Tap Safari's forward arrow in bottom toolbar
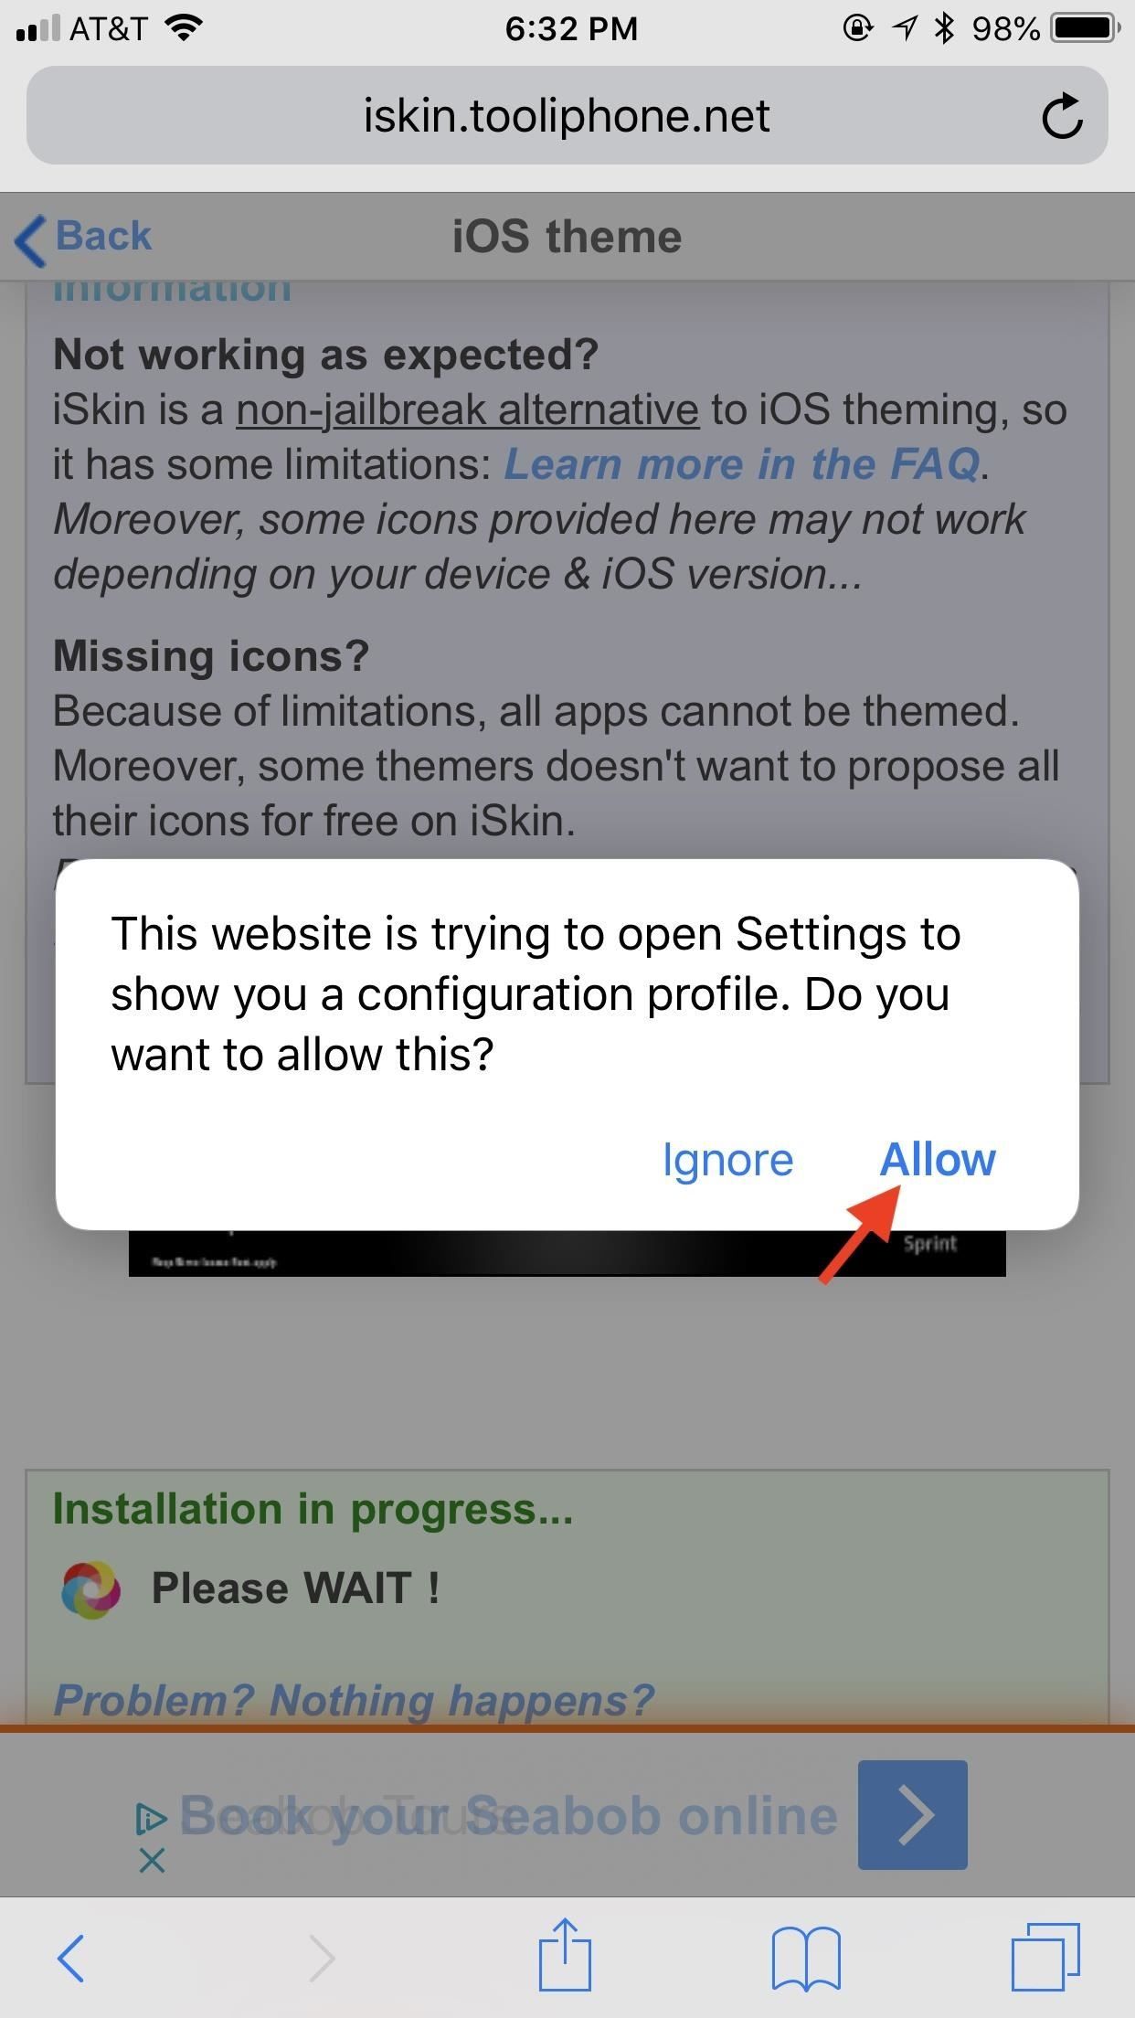1135x2018 pixels. click(x=322, y=1958)
